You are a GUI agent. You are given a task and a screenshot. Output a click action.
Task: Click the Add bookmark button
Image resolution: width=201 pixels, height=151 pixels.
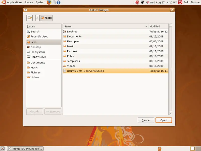(35, 112)
